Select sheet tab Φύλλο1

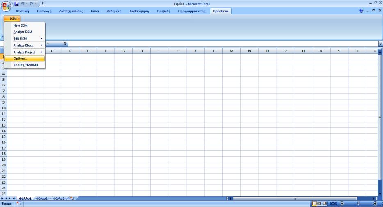coord(25,198)
